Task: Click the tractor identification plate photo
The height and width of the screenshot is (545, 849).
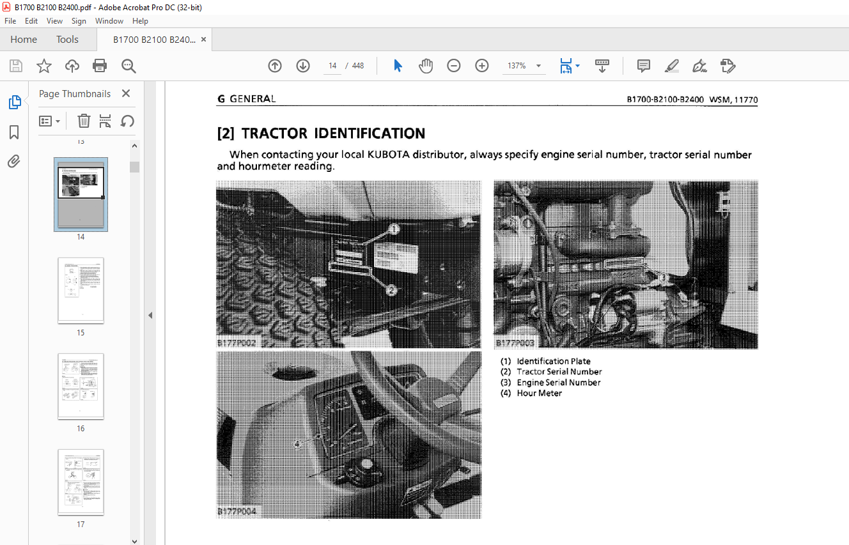Action: pyautogui.click(x=348, y=265)
